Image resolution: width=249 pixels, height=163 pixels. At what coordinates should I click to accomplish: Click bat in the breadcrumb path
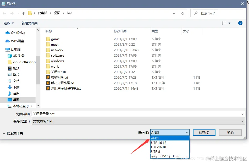click(x=69, y=13)
